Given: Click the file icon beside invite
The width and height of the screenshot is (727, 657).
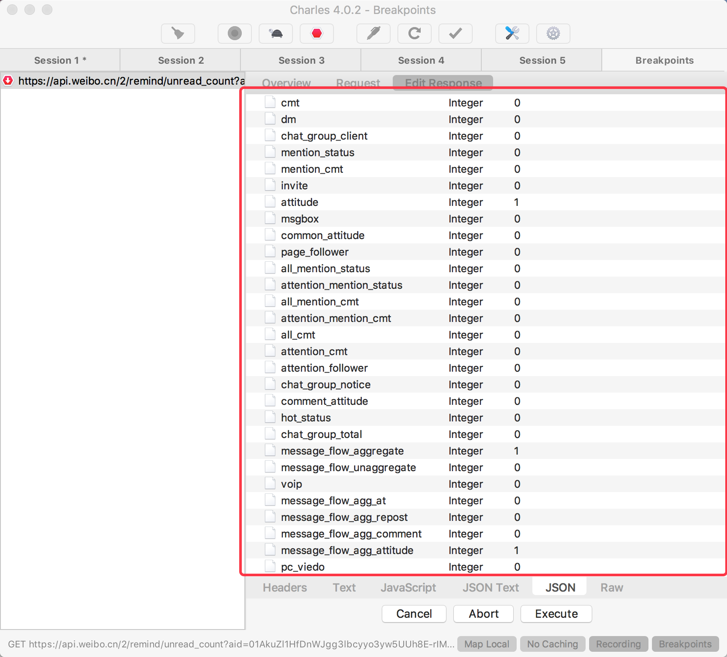Looking at the screenshot, I should point(271,185).
